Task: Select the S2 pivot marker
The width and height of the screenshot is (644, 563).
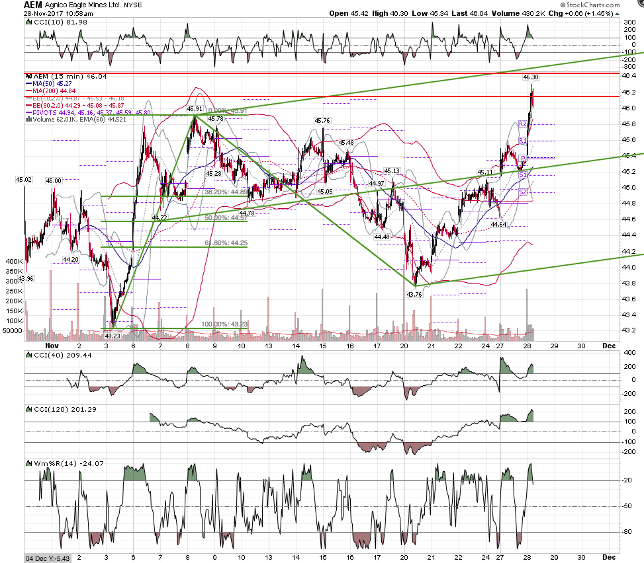Action: pos(522,192)
